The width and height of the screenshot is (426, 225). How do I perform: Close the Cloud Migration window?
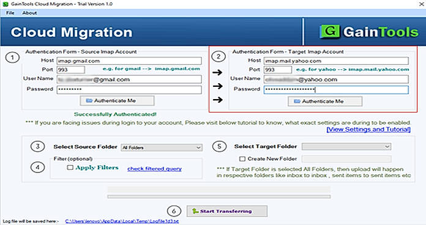[x=421, y=4]
